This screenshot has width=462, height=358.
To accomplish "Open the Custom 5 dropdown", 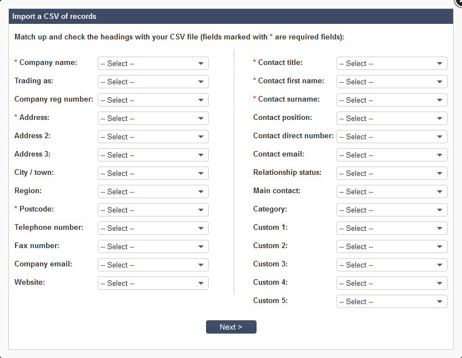I will point(391,301).
